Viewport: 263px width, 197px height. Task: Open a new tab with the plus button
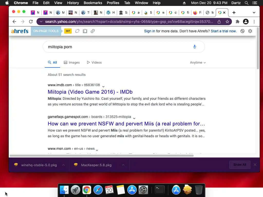click(234, 13)
